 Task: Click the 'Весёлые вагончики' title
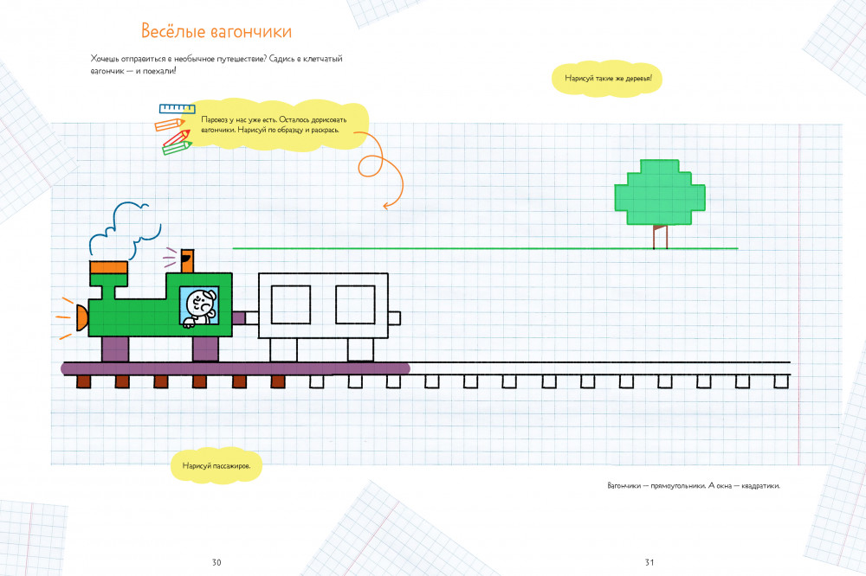tap(216, 32)
